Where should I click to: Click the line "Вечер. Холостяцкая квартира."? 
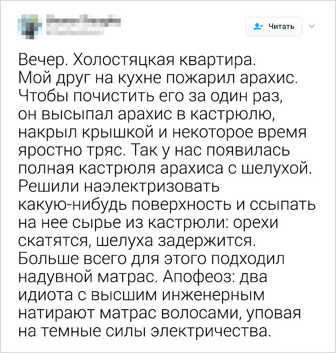click(x=136, y=60)
